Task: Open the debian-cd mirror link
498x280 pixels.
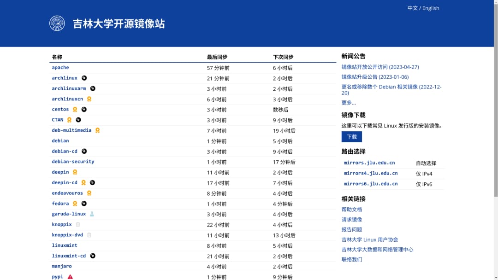Action: click(65, 151)
